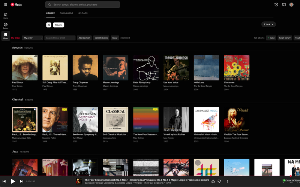The width and height of the screenshot is (300, 187).
Task: Select Library in sidebar
Action: tap(6, 36)
